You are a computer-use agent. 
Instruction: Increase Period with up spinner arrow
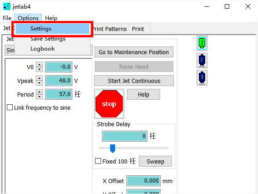[39, 92]
